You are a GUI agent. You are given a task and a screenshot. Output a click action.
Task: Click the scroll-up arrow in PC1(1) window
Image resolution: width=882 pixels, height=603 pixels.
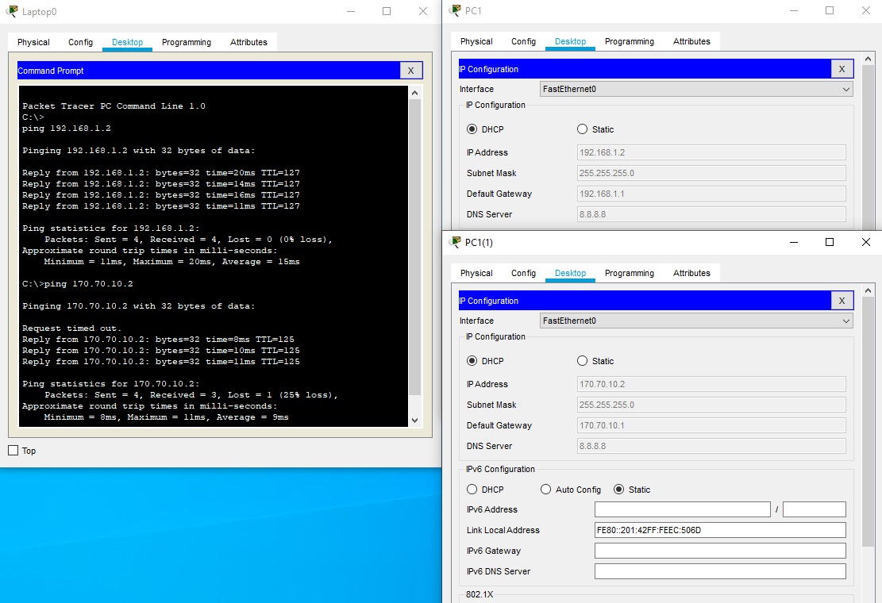868,290
